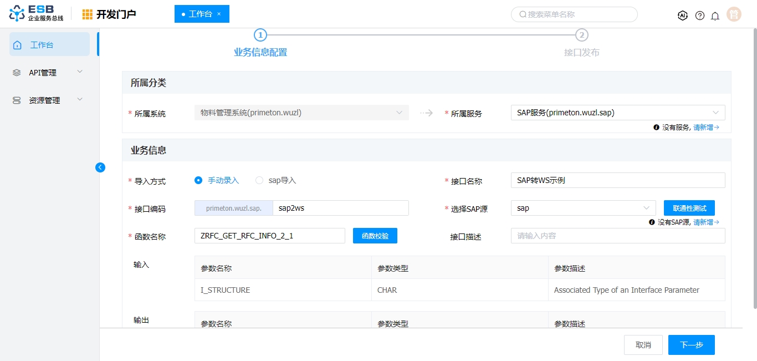Open the help question mark icon

coord(700,16)
